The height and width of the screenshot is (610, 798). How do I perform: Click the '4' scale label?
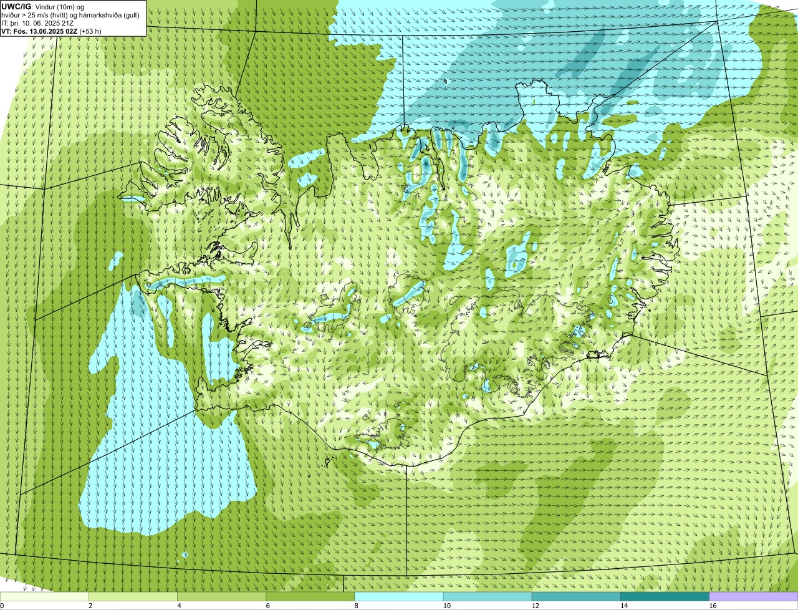[180, 606]
